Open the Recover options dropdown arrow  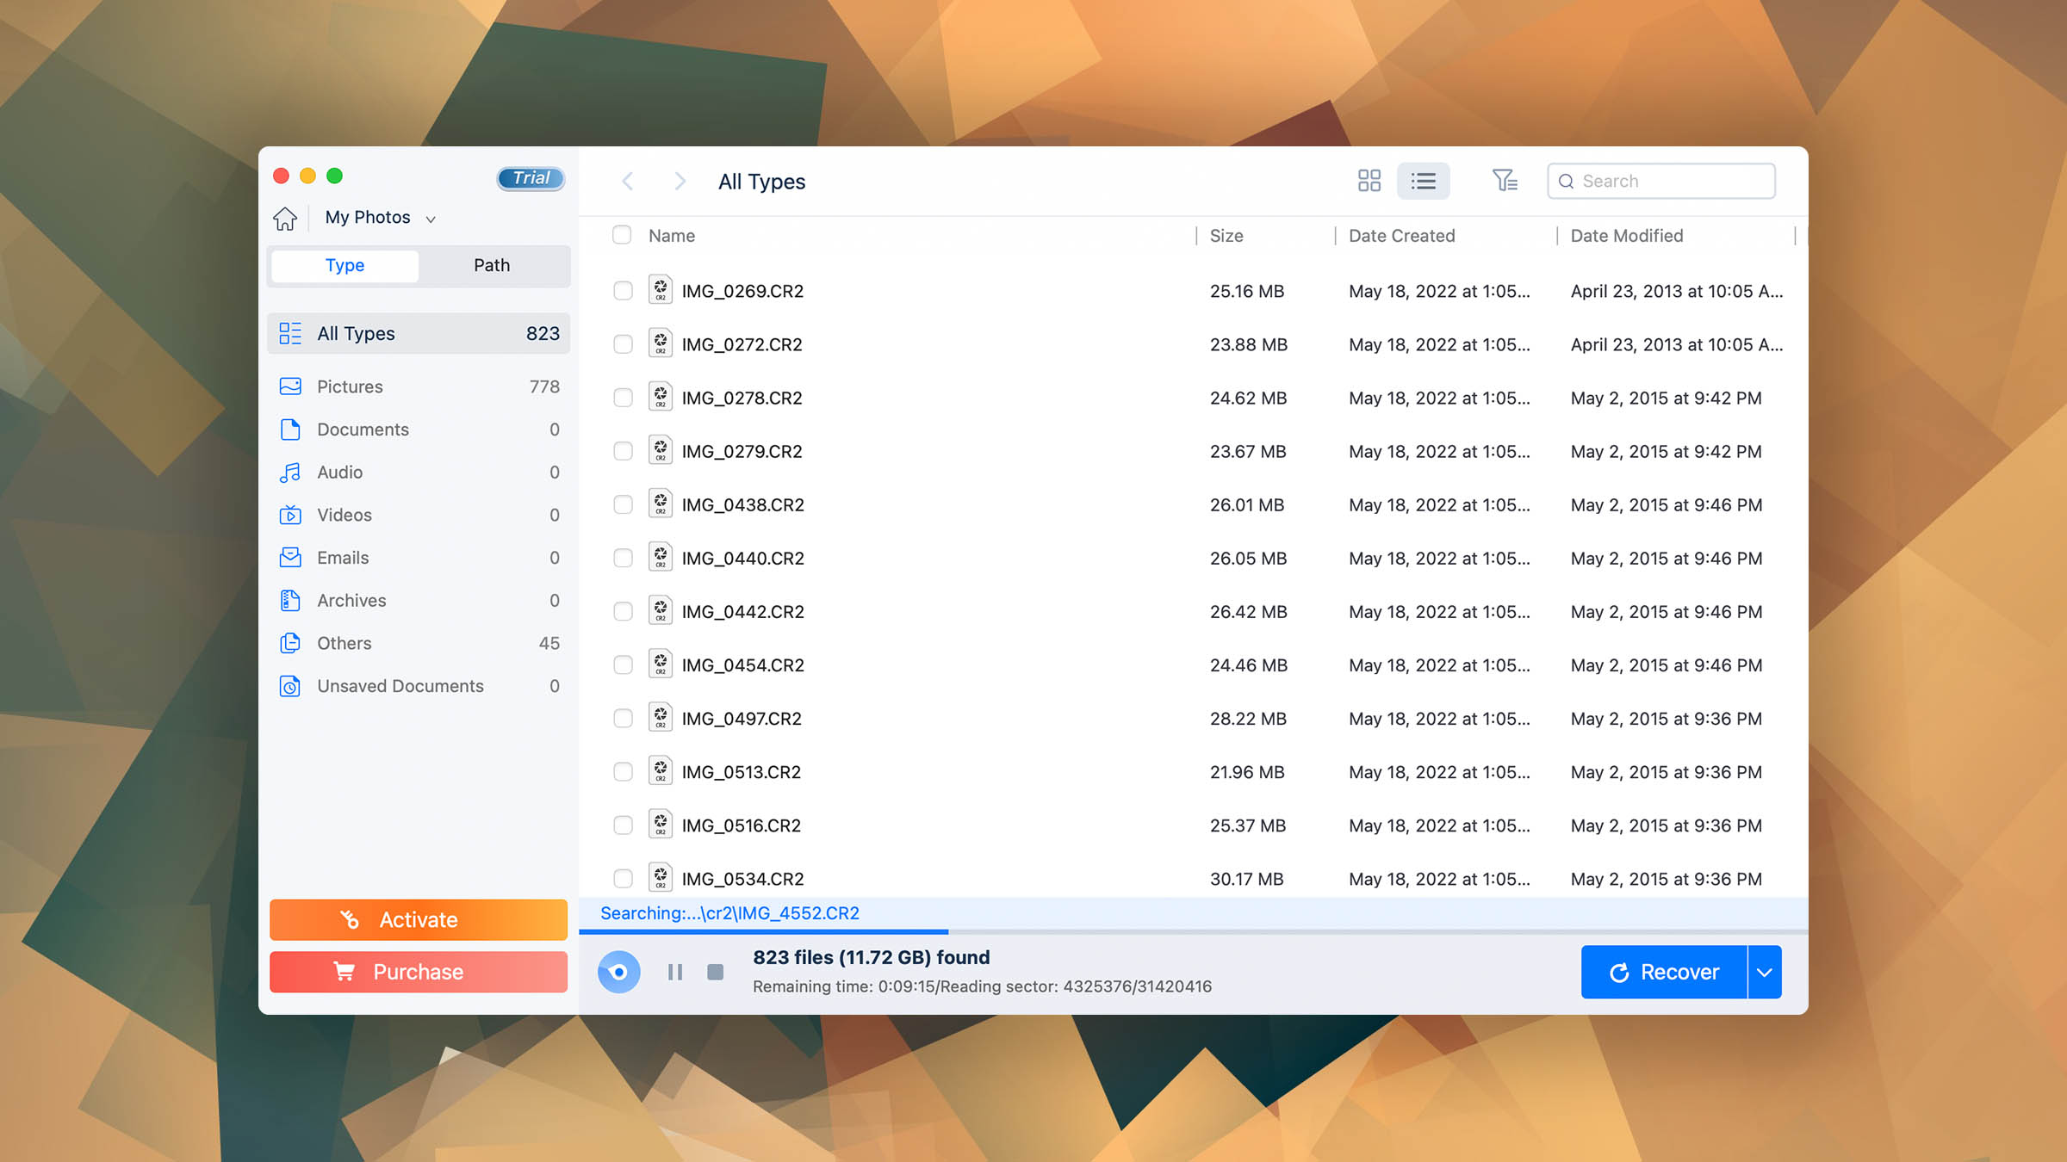pyautogui.click(x=1765, y=972)
